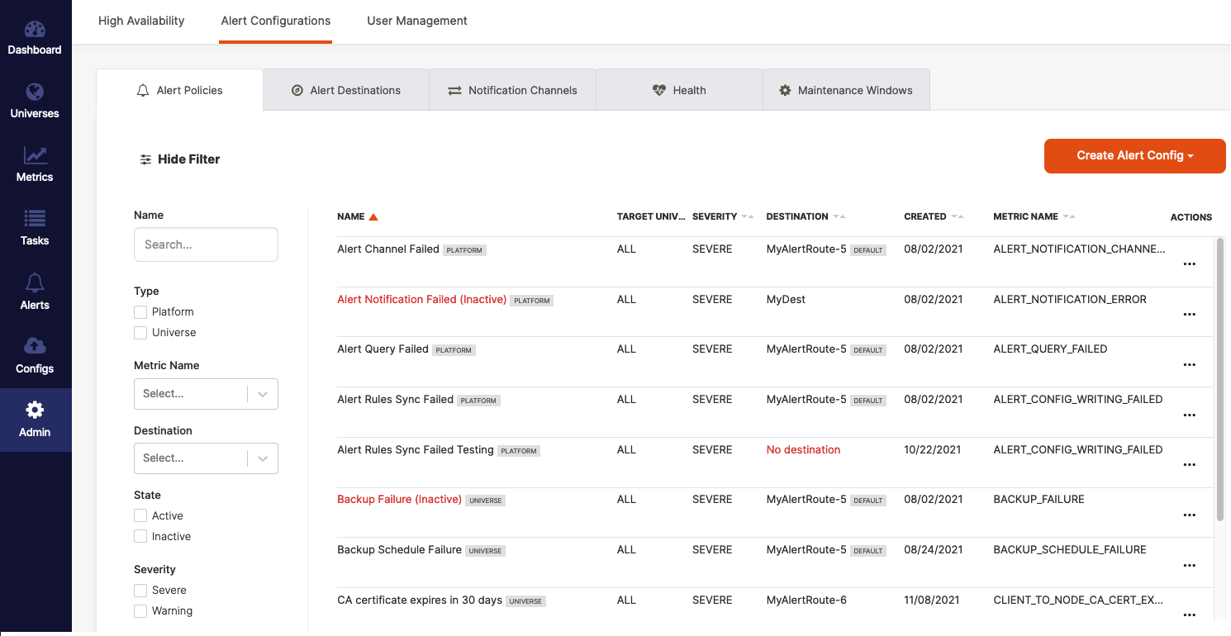Click the Name search input field

coord(206,244)
